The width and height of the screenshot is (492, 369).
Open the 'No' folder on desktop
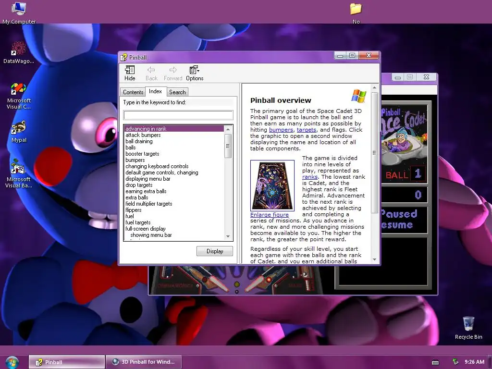tap(356, 13)
